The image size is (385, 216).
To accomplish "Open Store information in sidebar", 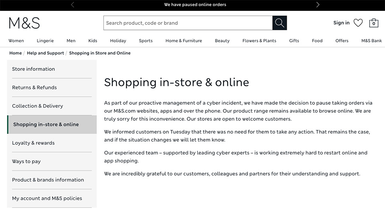I will pyautogui.click(x=33, y=69).
